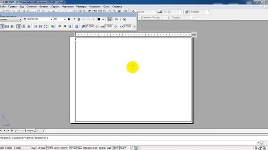
Task: Click the ЛИСТ paper space button
Action: click(123, 148)
